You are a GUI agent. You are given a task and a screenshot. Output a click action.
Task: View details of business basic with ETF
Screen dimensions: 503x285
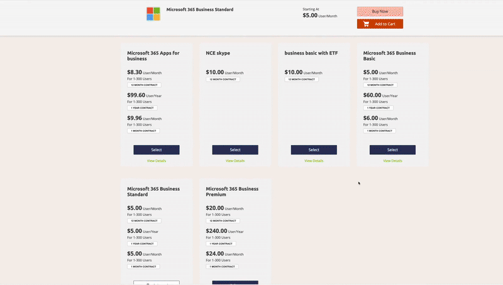tap(314, 161)
